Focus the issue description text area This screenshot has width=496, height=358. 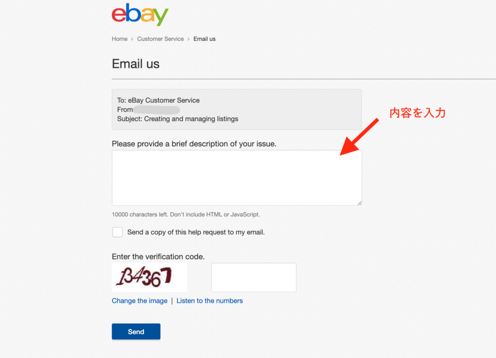[x=236, y=178]
